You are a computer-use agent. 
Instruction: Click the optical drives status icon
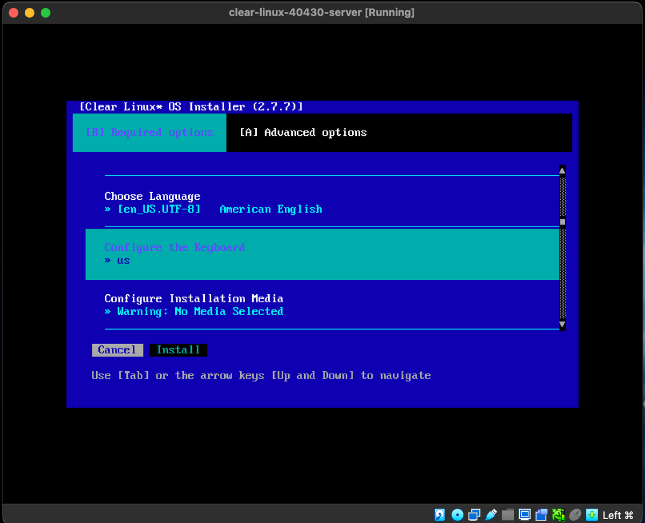pos(457,514)
